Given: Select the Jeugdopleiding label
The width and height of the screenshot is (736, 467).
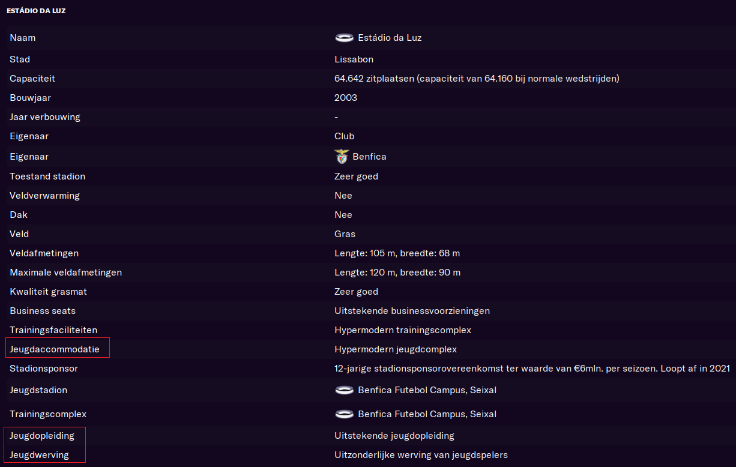Looking at the screenshot, I should pyautogui.click(x=42, y=436).
